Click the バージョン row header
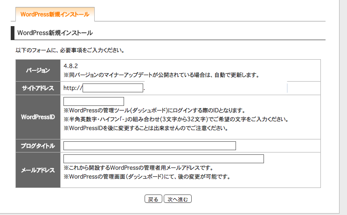 [38, 70]
